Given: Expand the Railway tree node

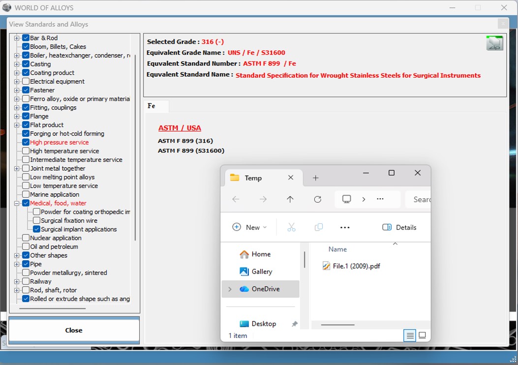Looking at the screenshot, I should click(17, 281).
